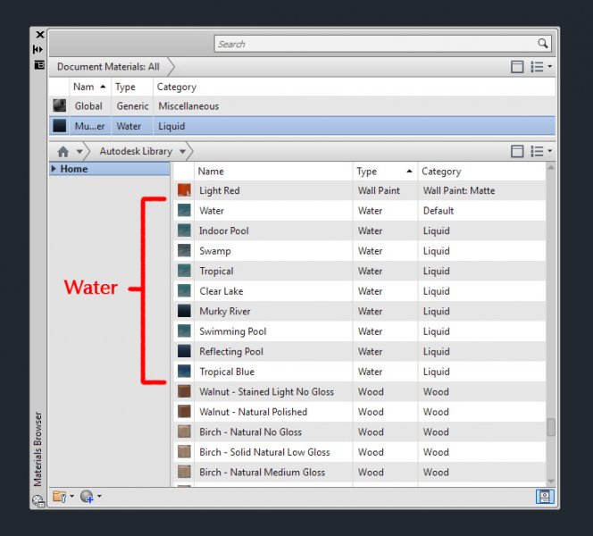
Task: Click Birch - Natural No Gloss swatch
Action: [184, 431]
